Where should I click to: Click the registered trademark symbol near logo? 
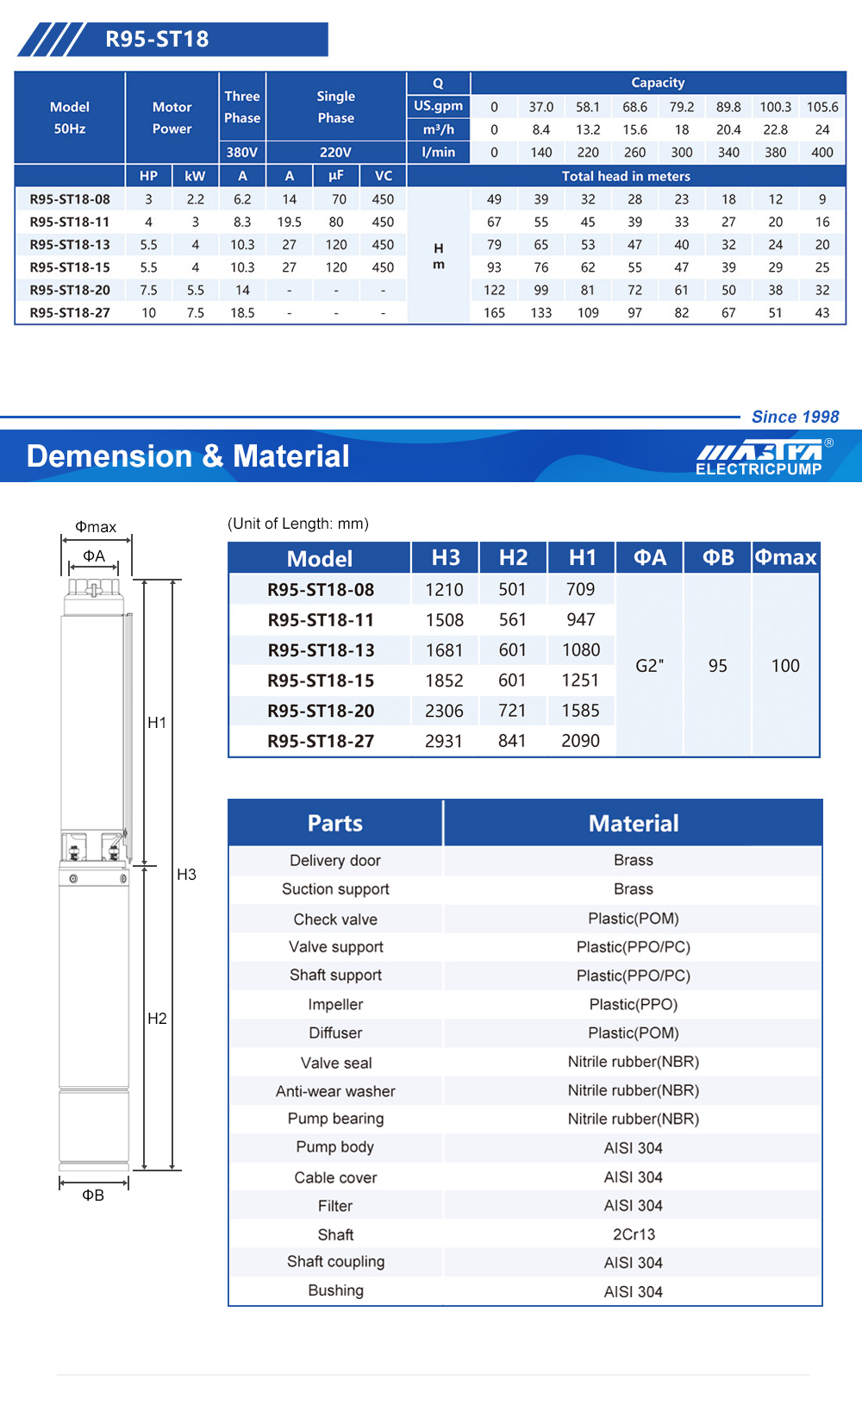pos(829,442)
